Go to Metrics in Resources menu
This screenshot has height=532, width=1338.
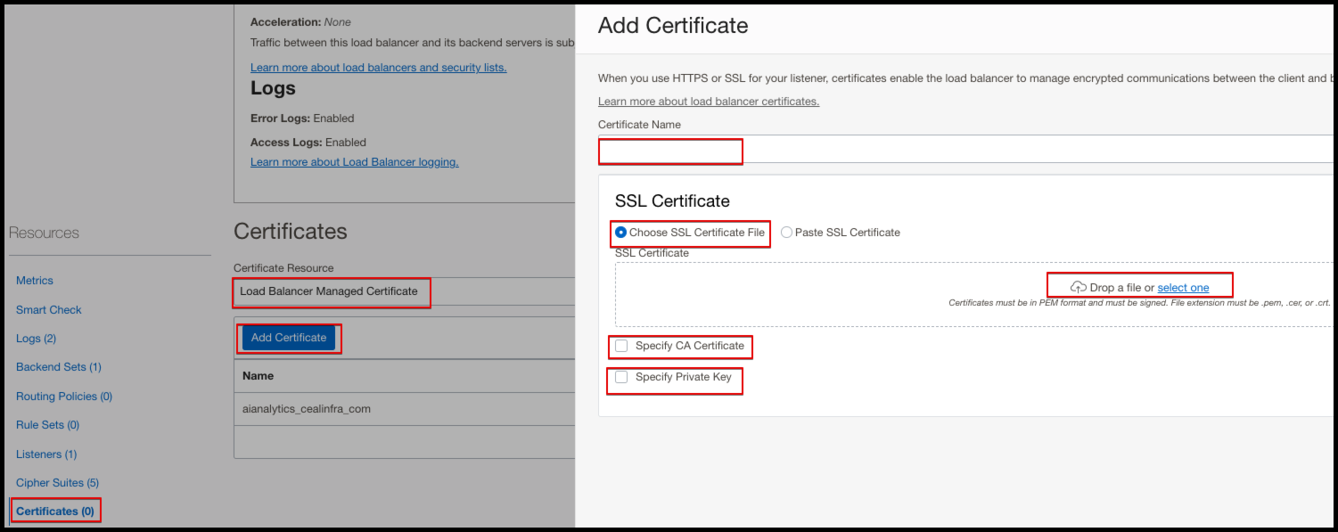pyautogui.click(x=35, y=281)
